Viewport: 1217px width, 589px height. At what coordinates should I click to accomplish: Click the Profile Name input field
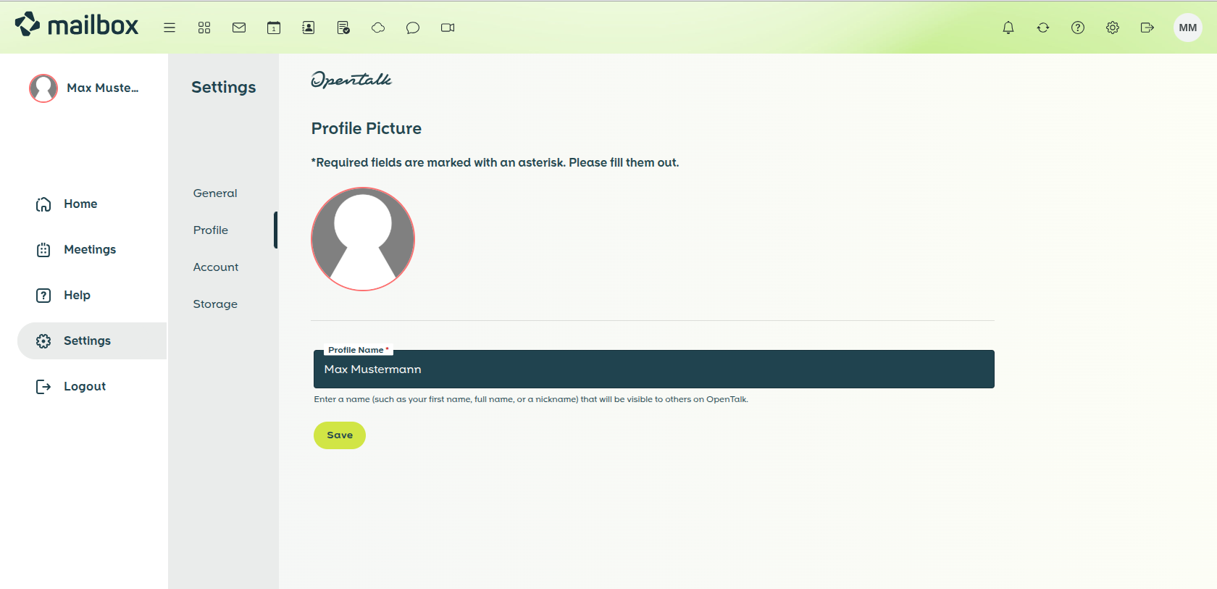[x=653, y=369]
